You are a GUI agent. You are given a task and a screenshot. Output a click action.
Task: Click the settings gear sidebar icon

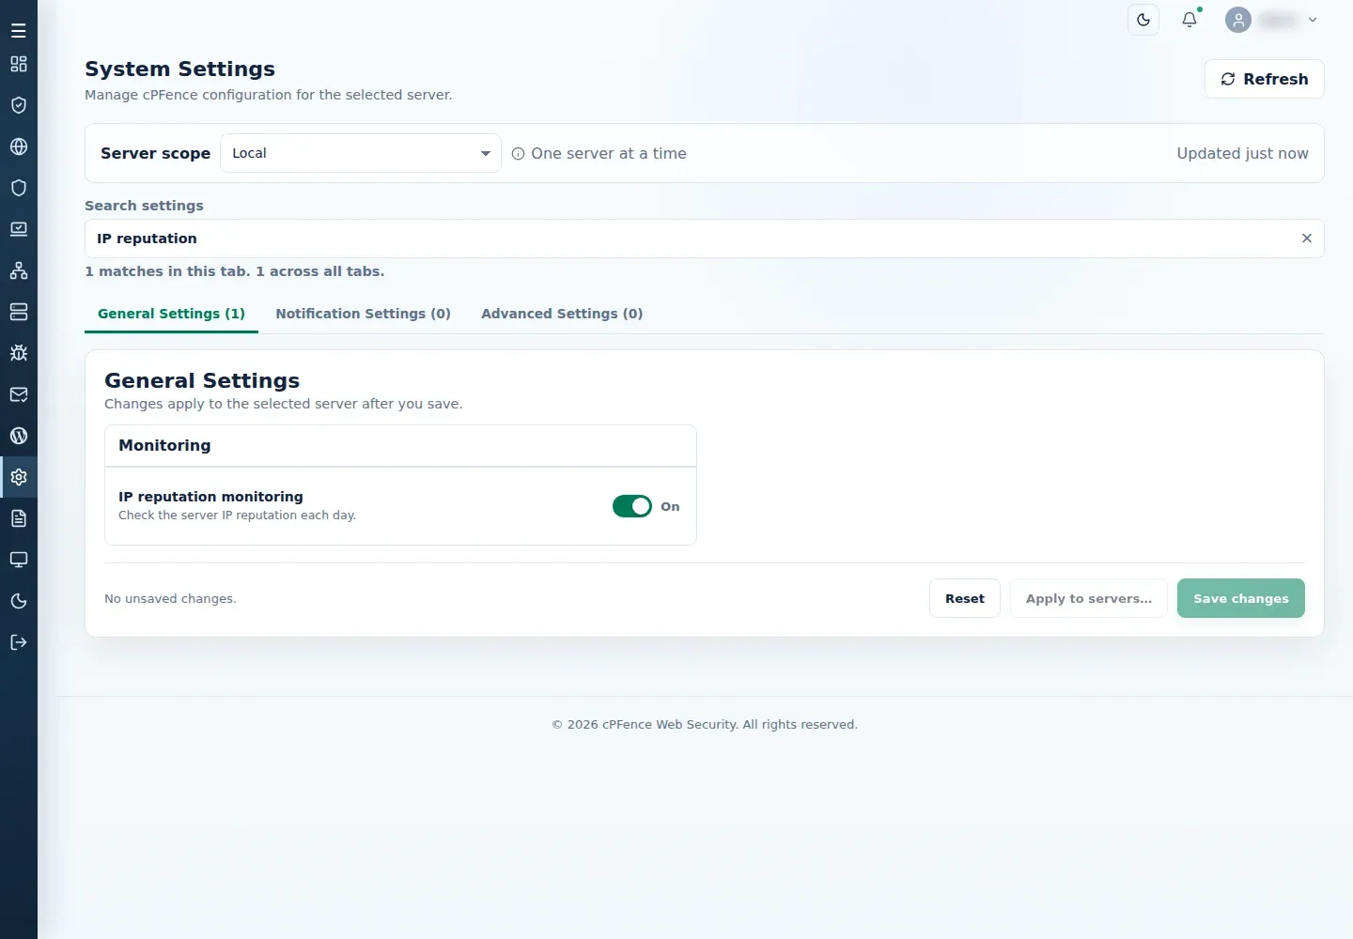[19, 477]
